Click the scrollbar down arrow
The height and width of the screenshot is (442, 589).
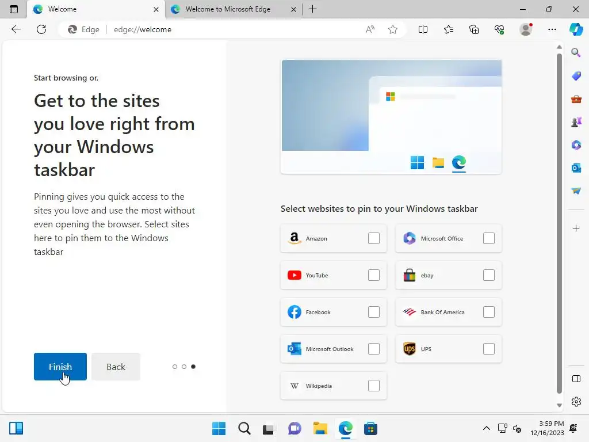click(559, 405)
